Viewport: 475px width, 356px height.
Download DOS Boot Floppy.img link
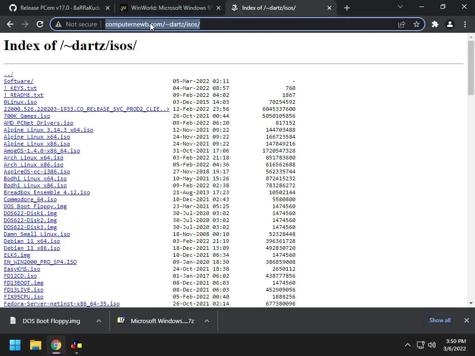(35, 206)
